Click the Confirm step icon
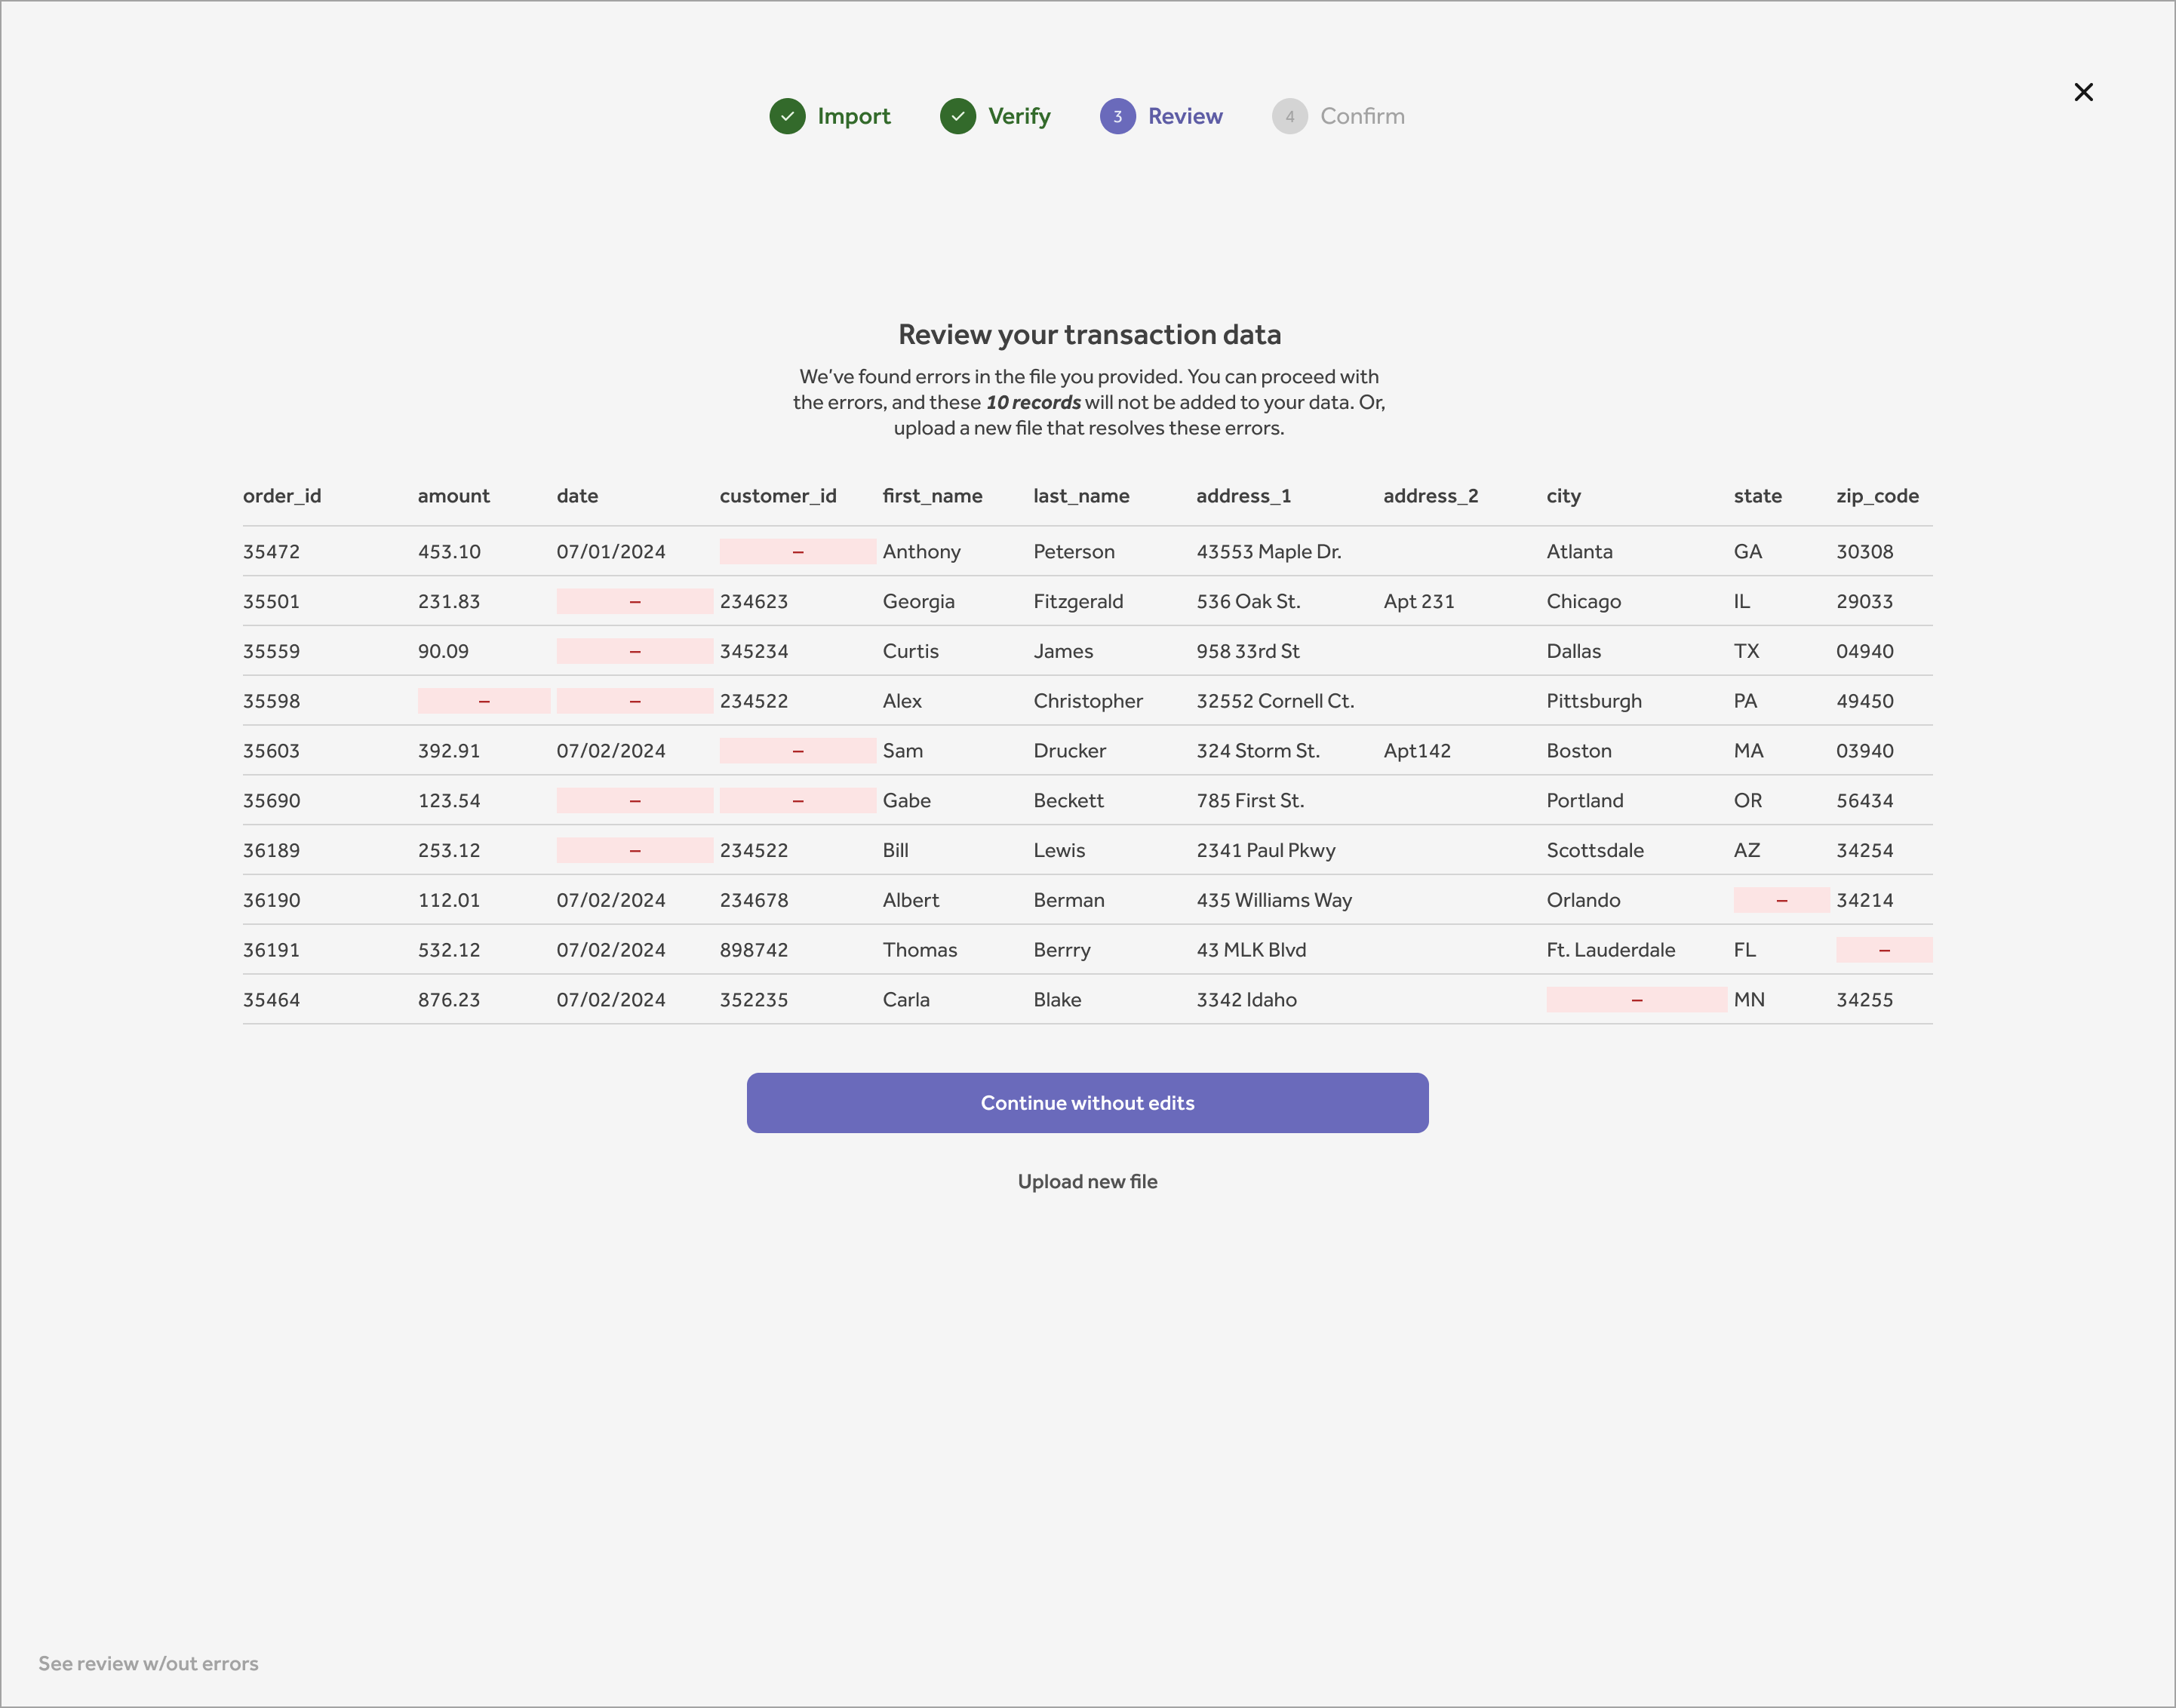2176x1708 pixels. (1291, 115)
